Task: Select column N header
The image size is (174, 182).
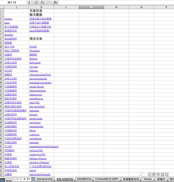Action: [x=116, y=7]
